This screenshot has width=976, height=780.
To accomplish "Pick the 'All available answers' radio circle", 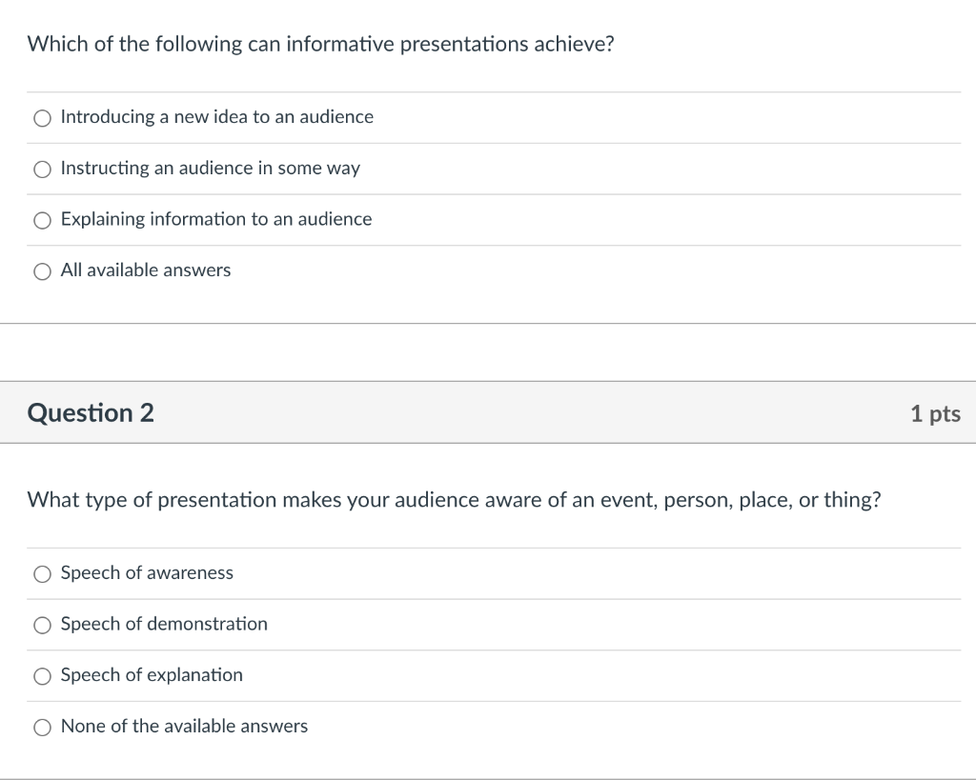I will [x=42, y=271].
